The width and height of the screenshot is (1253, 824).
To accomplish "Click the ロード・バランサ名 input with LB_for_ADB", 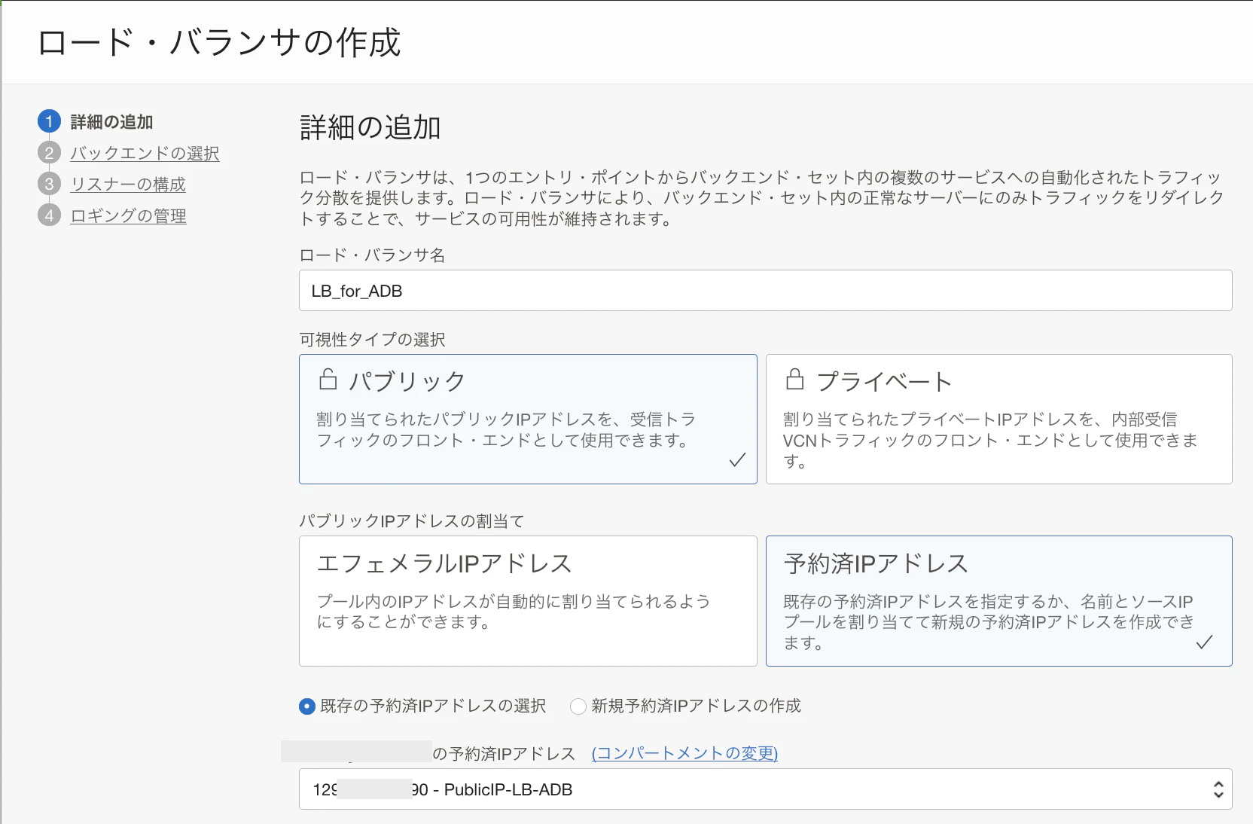I will click(x=765, y=291).
